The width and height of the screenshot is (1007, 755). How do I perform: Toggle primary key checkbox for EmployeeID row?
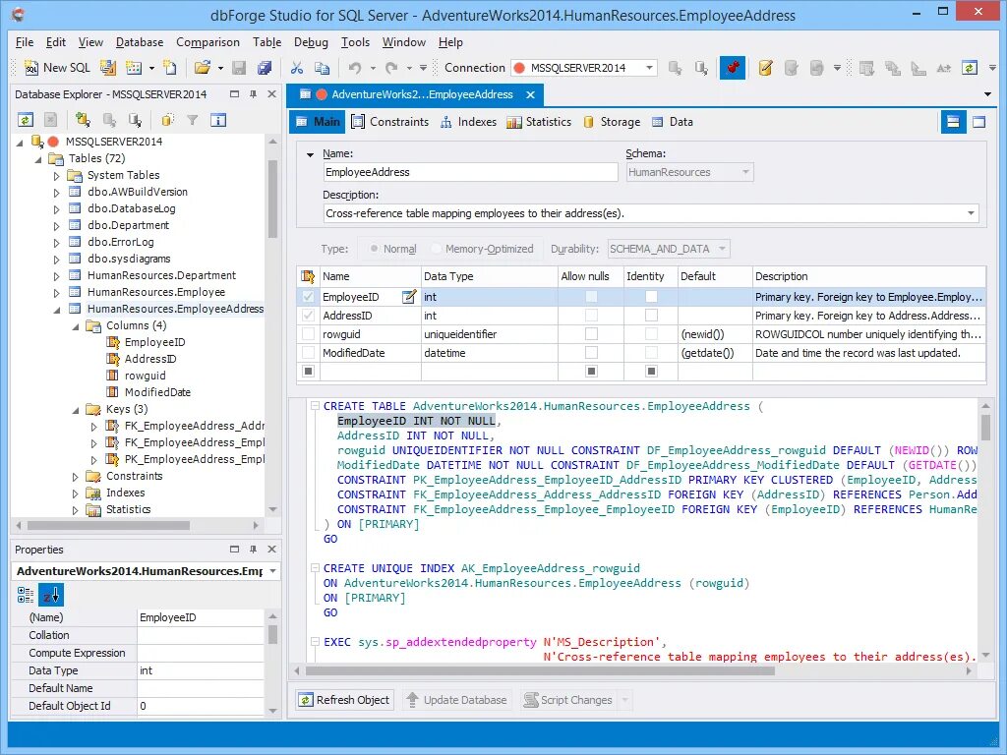point(308,297)
